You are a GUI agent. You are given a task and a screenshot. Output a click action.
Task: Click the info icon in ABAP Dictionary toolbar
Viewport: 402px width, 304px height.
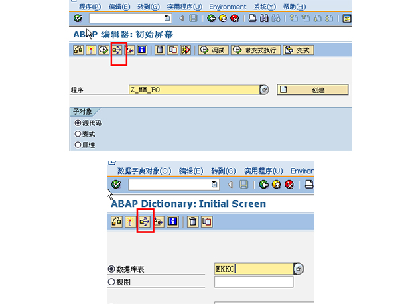click(x=173, y=222)
